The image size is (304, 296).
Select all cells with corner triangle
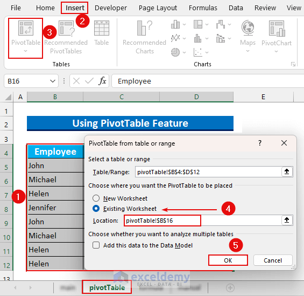(x=8, y=97)
